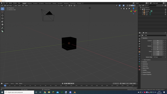Image resolution: width=167 pixels, height=94 pixels.
Task: Click the outliner search field
Action: tap(152, 5)
